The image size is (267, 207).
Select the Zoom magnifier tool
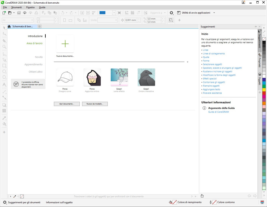coord(4,47)
